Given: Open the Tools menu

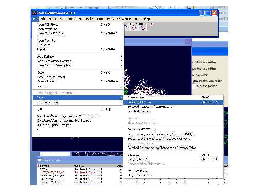Looking at the screenshot, I should [72, 19].
